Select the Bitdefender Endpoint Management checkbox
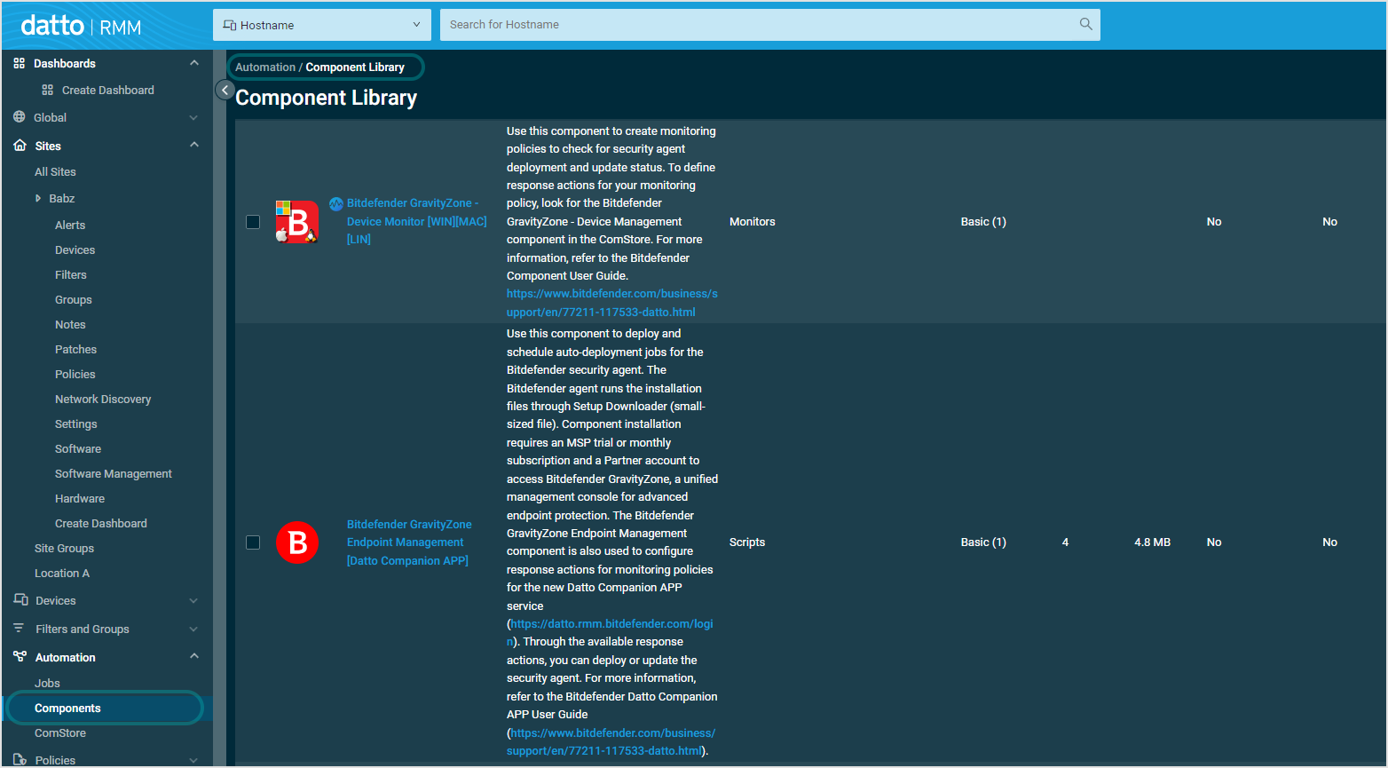Screen dimensions: 1388x768 click(x=253, y=542)
